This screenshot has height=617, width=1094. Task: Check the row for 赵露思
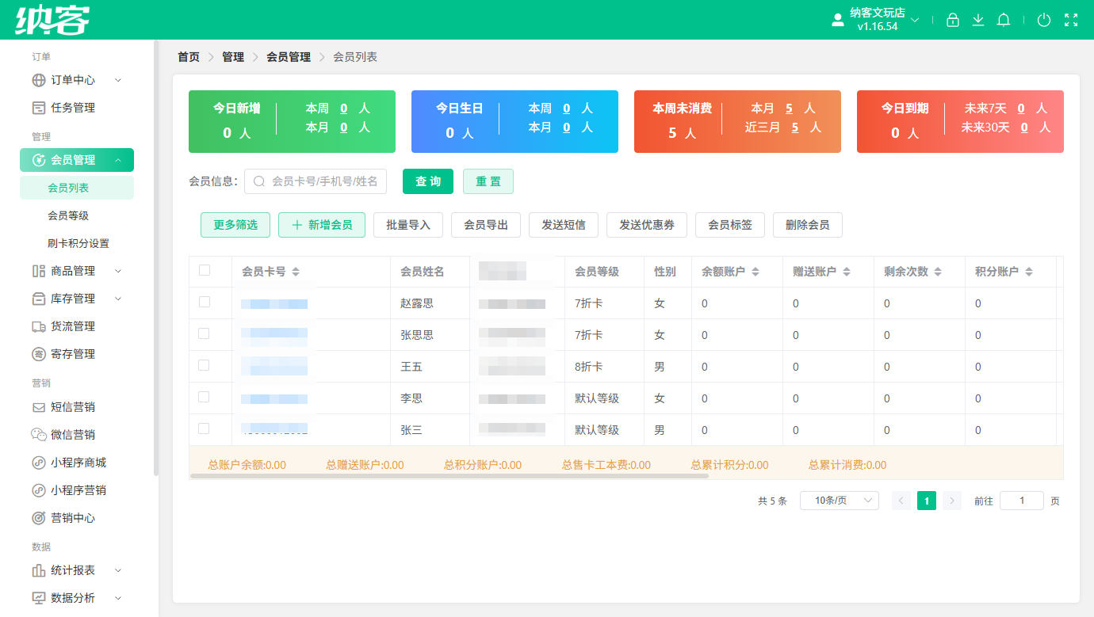click(x=205, y=302)
